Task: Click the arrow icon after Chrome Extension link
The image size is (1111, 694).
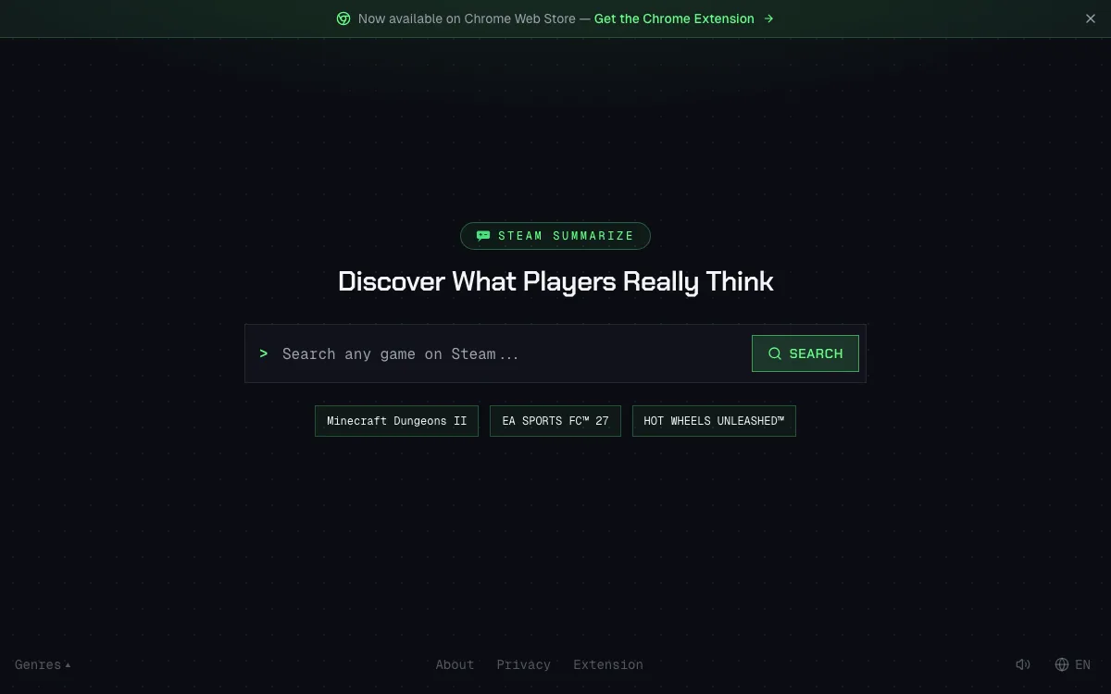Action: point(768,19)
